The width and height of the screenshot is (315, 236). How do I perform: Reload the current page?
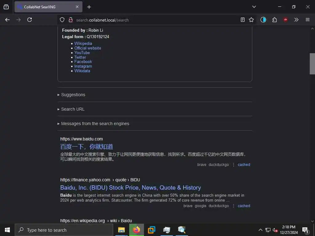[x=30, y=20]
